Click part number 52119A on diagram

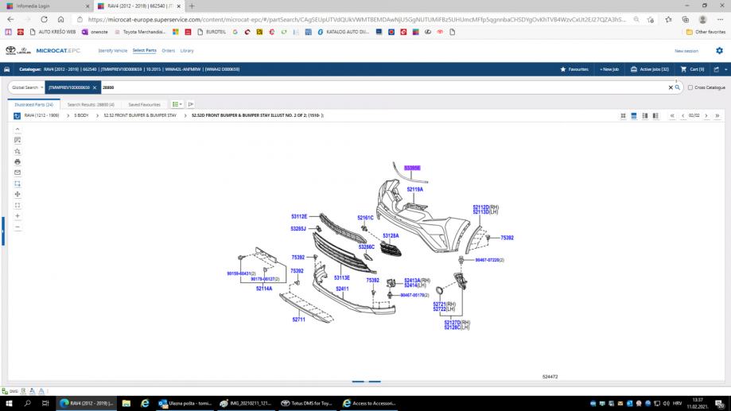(414, 190)
